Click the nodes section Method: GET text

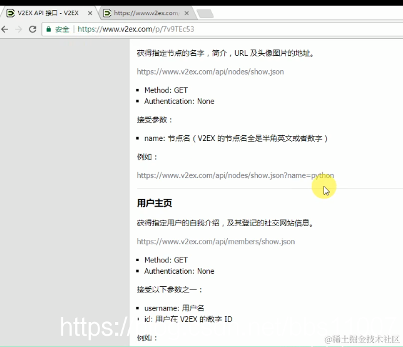(x=166, y=90)
